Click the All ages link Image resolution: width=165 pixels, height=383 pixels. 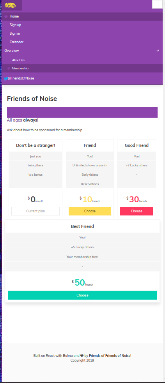tap(14, 120)
